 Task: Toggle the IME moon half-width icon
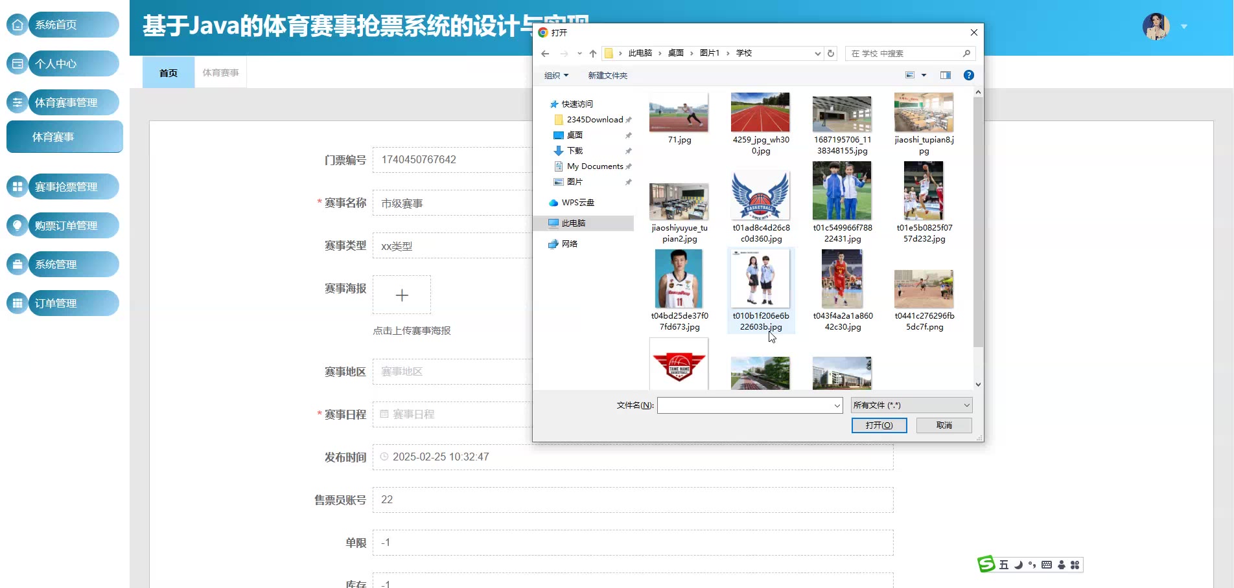click(x=1018, y=565)
